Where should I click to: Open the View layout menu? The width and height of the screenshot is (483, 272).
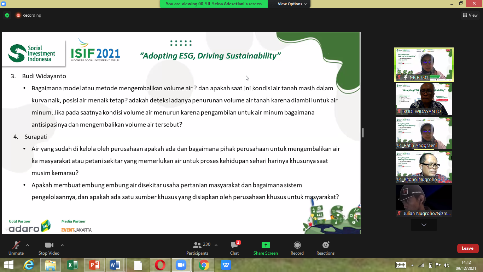tap(470, 15)
